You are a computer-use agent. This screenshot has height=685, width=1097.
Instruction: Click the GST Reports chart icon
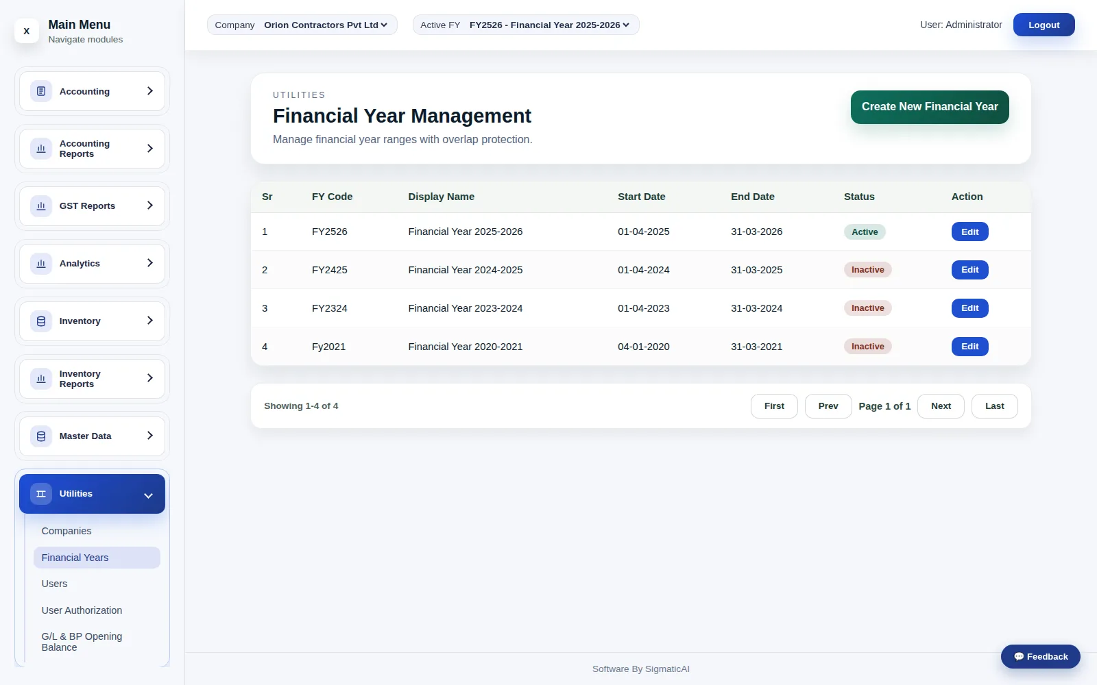pyautogui.click(x=41, y=206)
